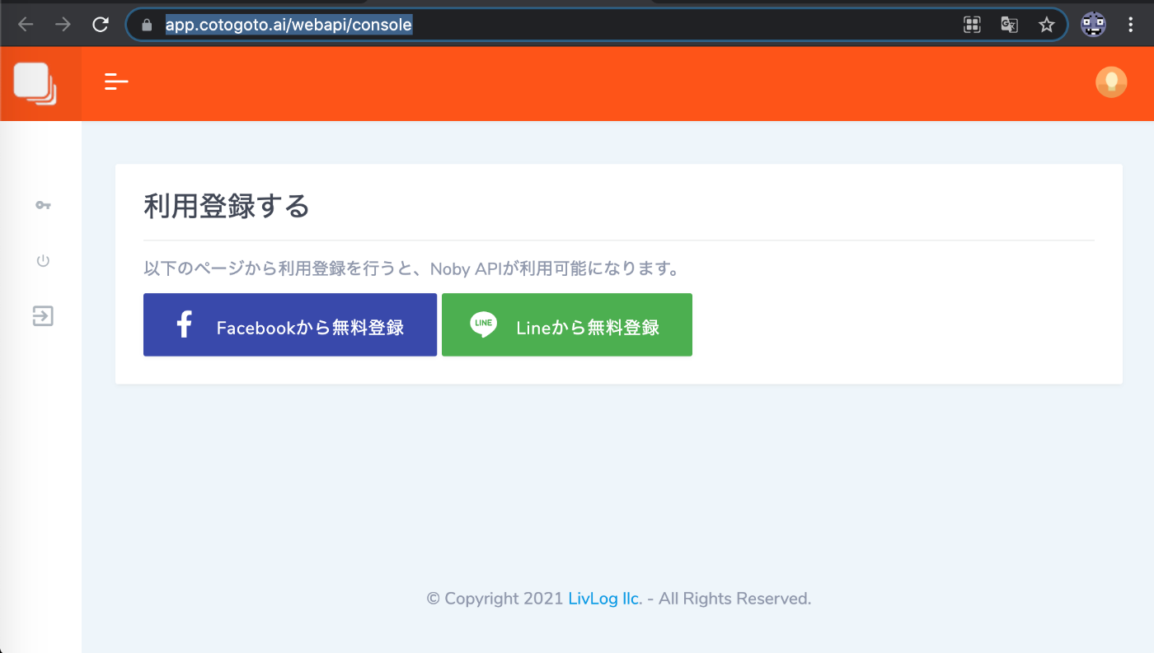Register via Lineから無料登録 button
The height and width of the screenshot is (653, 1154).
567,324
